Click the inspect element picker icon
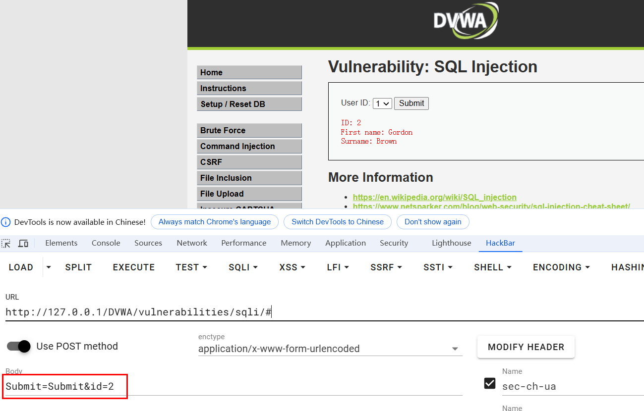This screenshot has width=644, height=411. [6, 243]
